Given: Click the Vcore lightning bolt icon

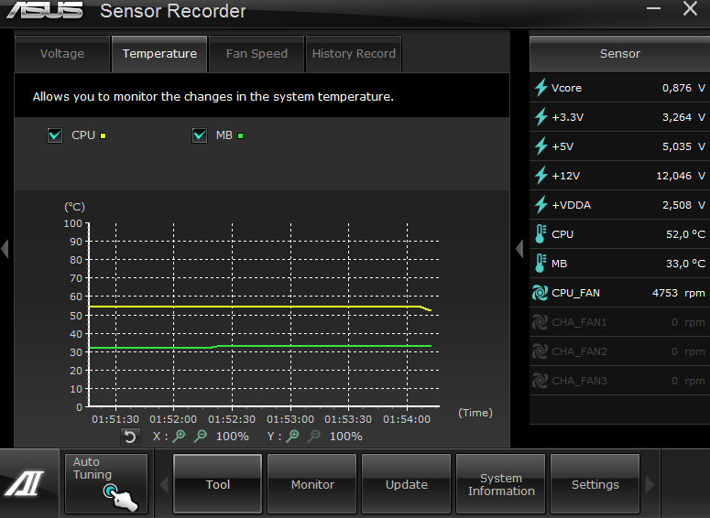Looking at the screenshot, I should pos(541,87).
